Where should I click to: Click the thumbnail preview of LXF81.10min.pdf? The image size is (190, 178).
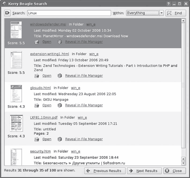click(x=16, y=123)
